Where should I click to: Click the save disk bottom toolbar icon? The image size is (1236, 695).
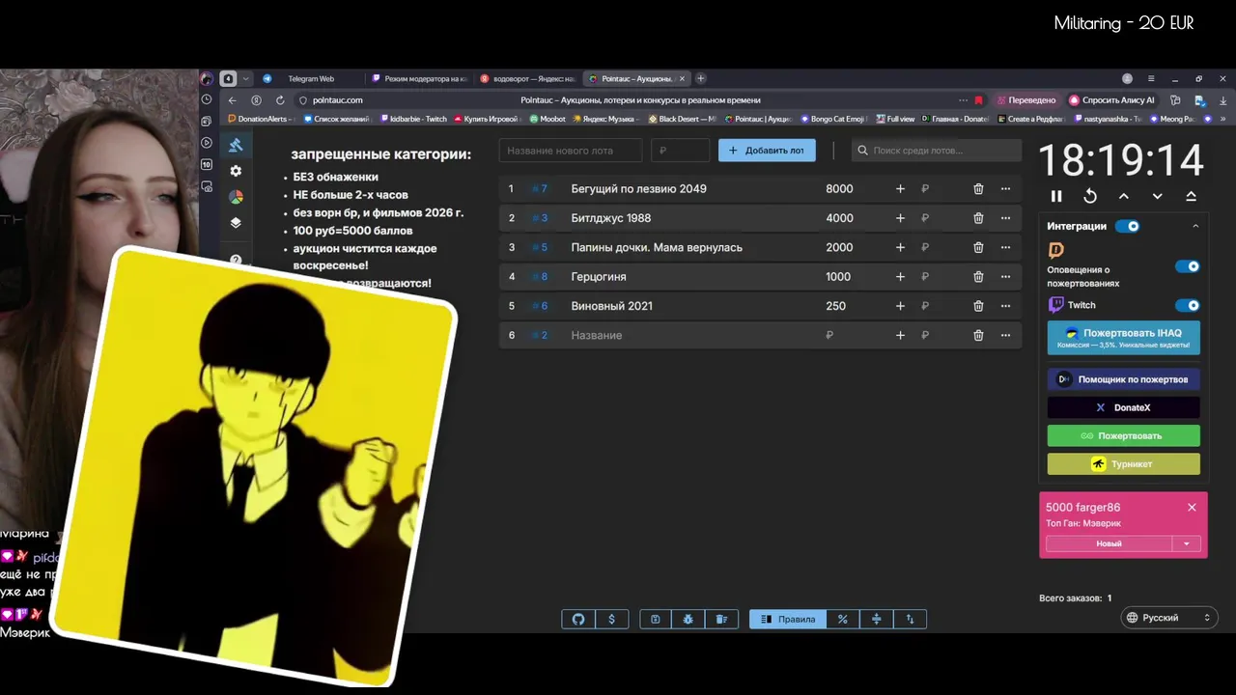[655, 619]
